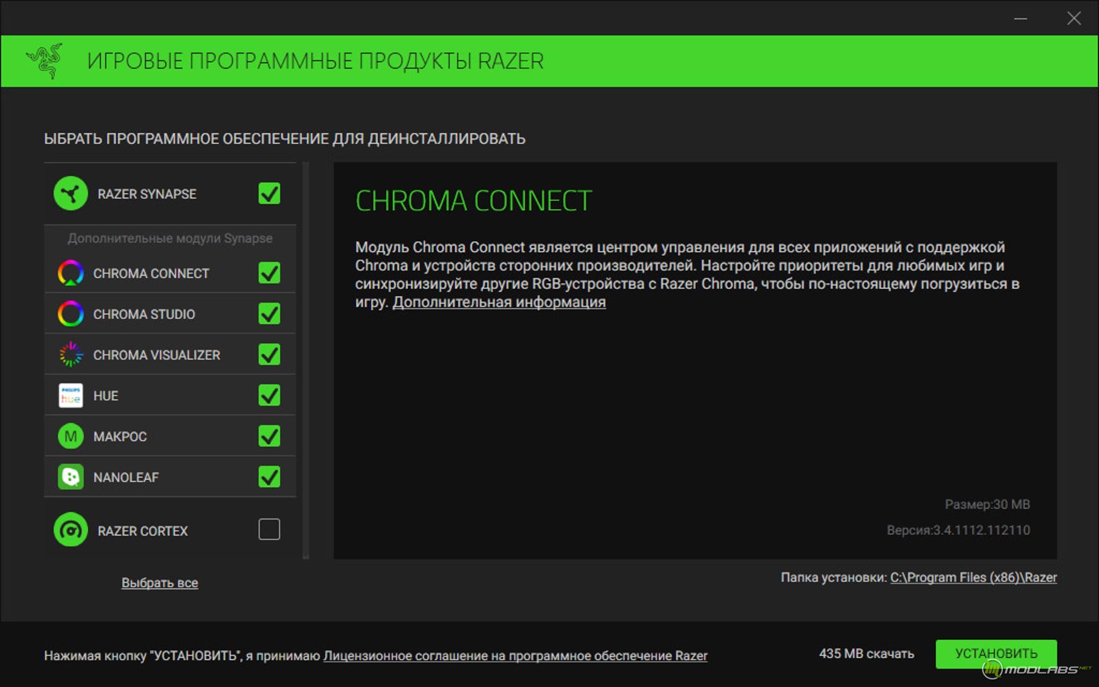Click the Выбрать все link

(160, 583)
